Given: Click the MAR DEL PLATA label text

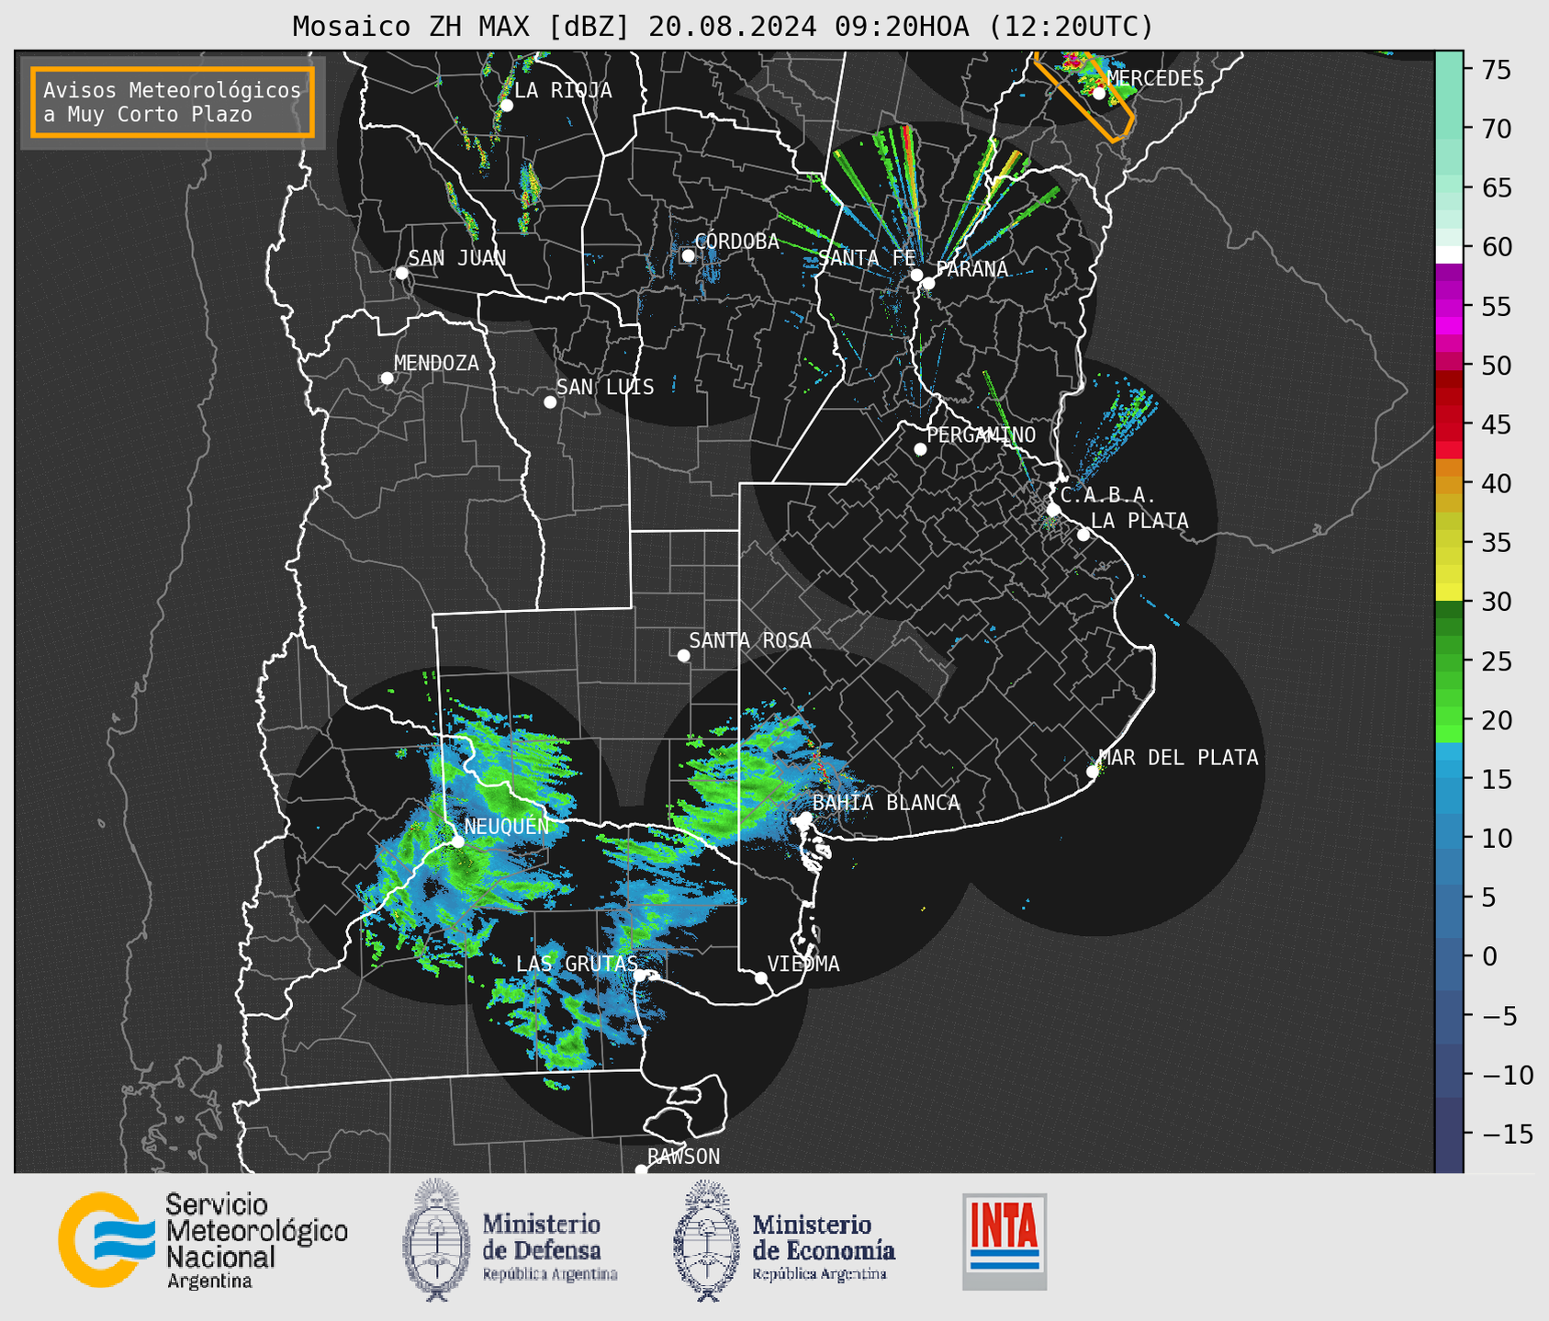Looking at the screenshot, I should coord(1178,758).
